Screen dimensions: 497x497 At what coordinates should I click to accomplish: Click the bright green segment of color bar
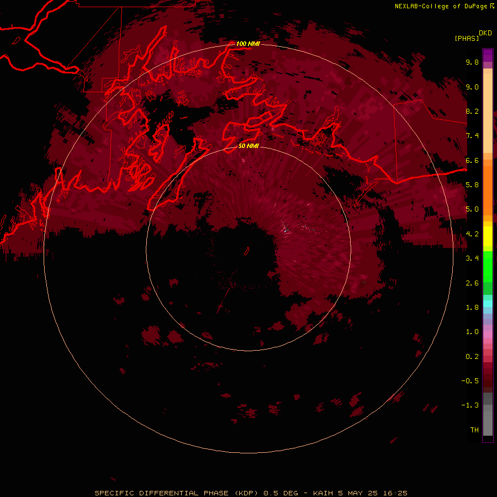coord(488,266)
